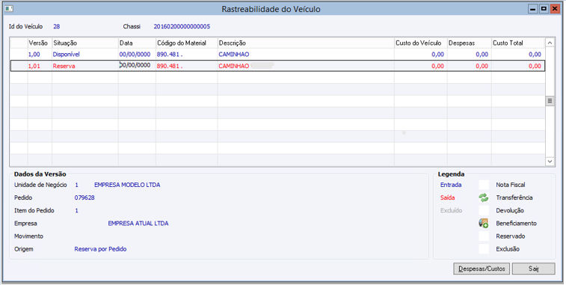Open Despesas/Custos button
This screenshot has width=566, height=285.
click(x=482, y=269)
